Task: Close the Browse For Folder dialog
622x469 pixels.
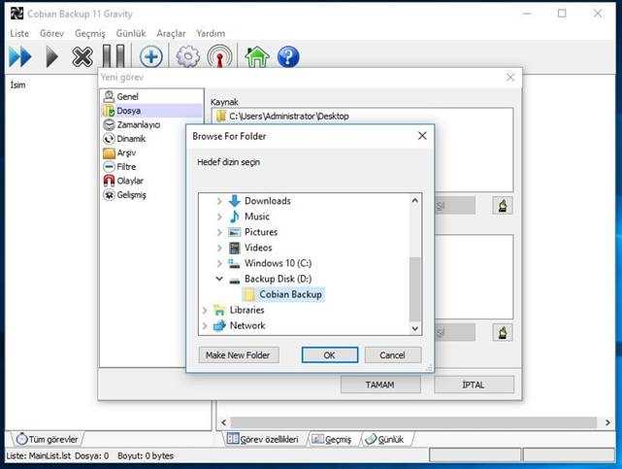Action: [x=422, y=136]
